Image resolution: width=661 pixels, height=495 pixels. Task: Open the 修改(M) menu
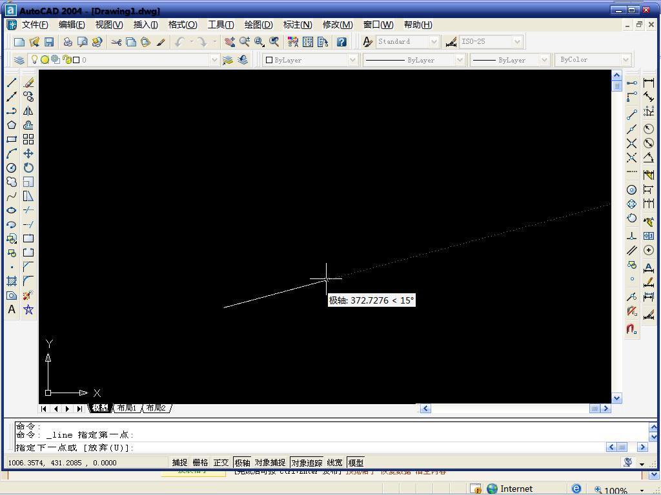point(338,25)
